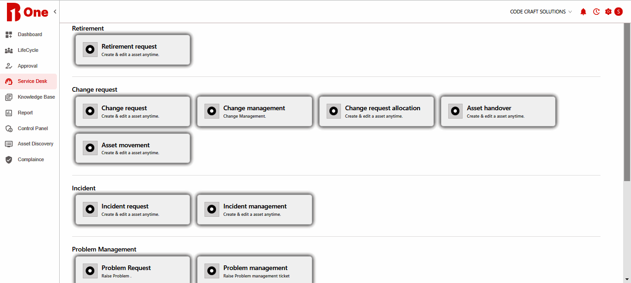631x283 pixels.
Task: Select the Incident management card
Action: click(x=254, y=209)
